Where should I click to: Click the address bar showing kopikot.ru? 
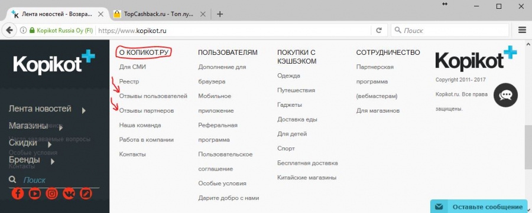pos(234,31)
